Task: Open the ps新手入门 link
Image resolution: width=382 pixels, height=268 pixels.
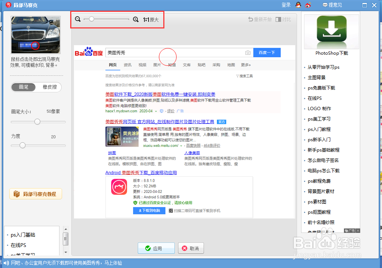Action: (x=319, y=140)
